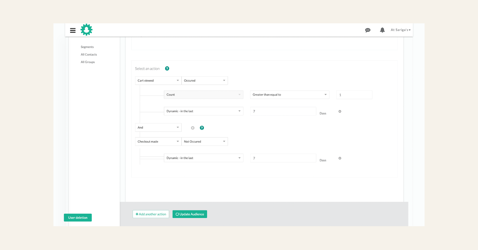
Task: Open the hamburger navigation menu
Action: point(73,30)
